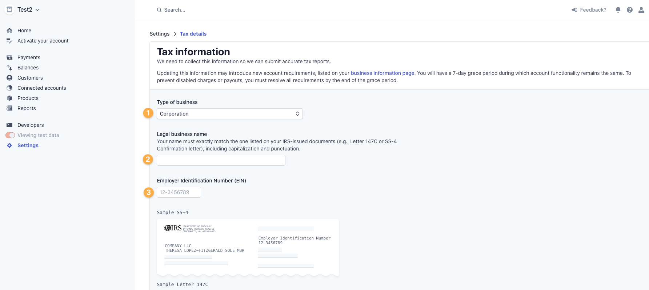
Task: Open the user profile icon
Action: 641,10
